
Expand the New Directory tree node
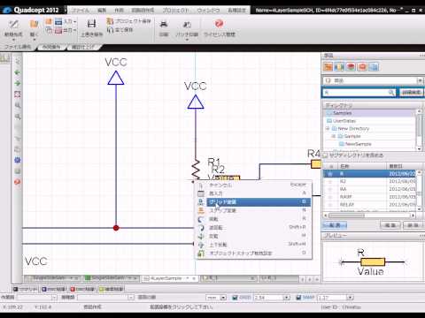[328, 129]
